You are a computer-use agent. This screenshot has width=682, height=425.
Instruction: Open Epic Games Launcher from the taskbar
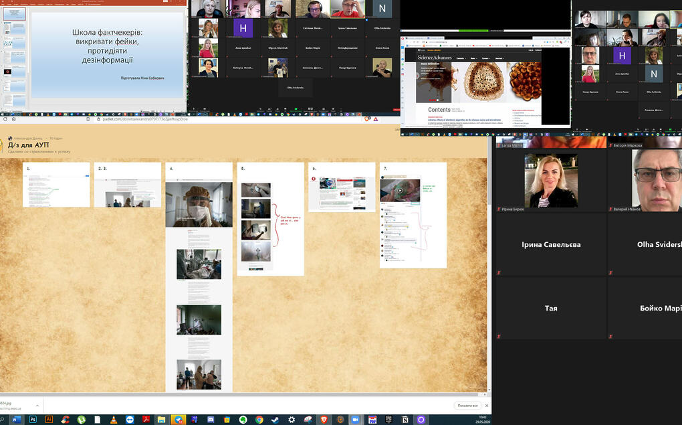click(389, 420)
